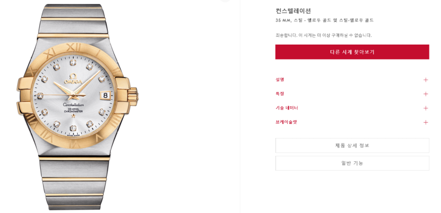Expand 설명 using its plus icon
441x213 pixels.
(426, 80)
